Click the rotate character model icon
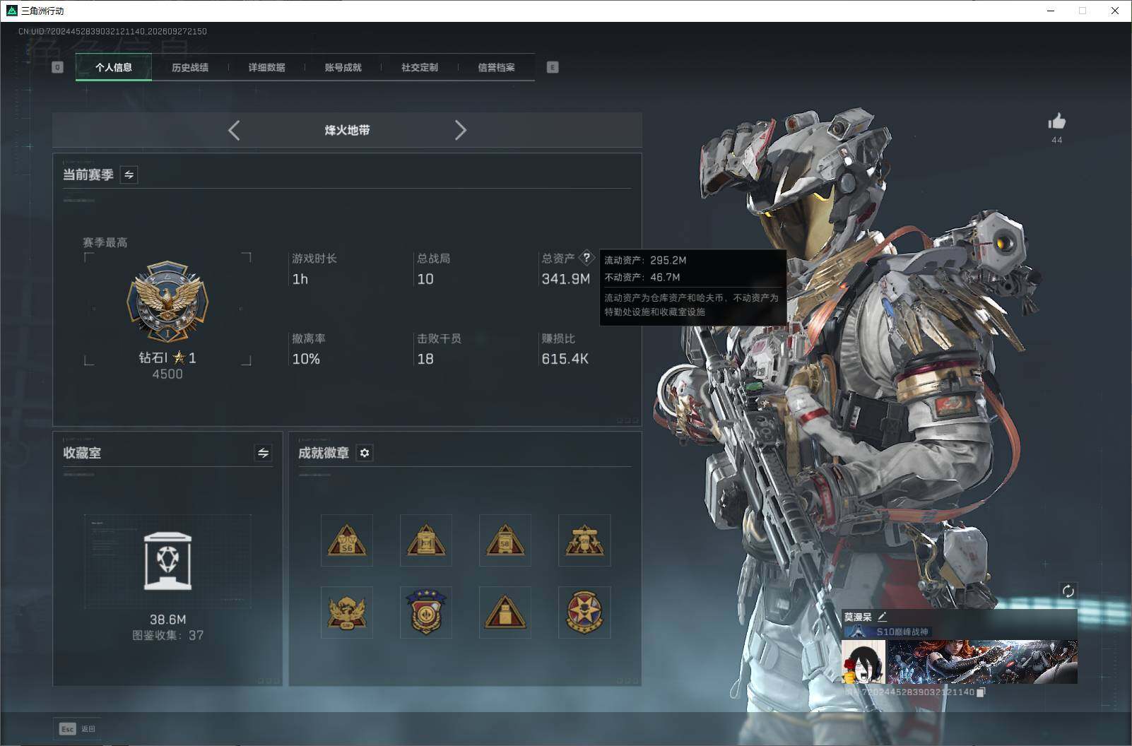Viewport: 1132px width, 746px height. 1068,591
